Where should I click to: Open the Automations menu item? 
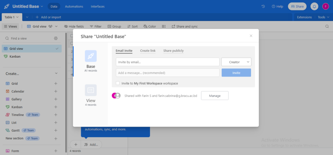pyautogui.click(x=74, y=6)
